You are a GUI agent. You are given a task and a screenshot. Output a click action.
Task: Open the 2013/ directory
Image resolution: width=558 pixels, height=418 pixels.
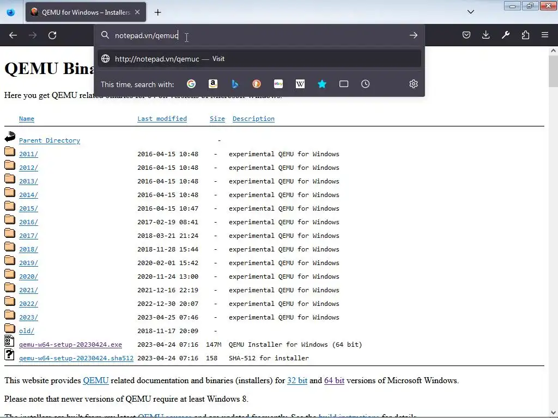click(28, 181)
